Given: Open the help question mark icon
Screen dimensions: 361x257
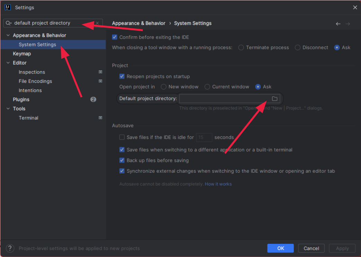Looking at the screenshot, I should (10, 248).
